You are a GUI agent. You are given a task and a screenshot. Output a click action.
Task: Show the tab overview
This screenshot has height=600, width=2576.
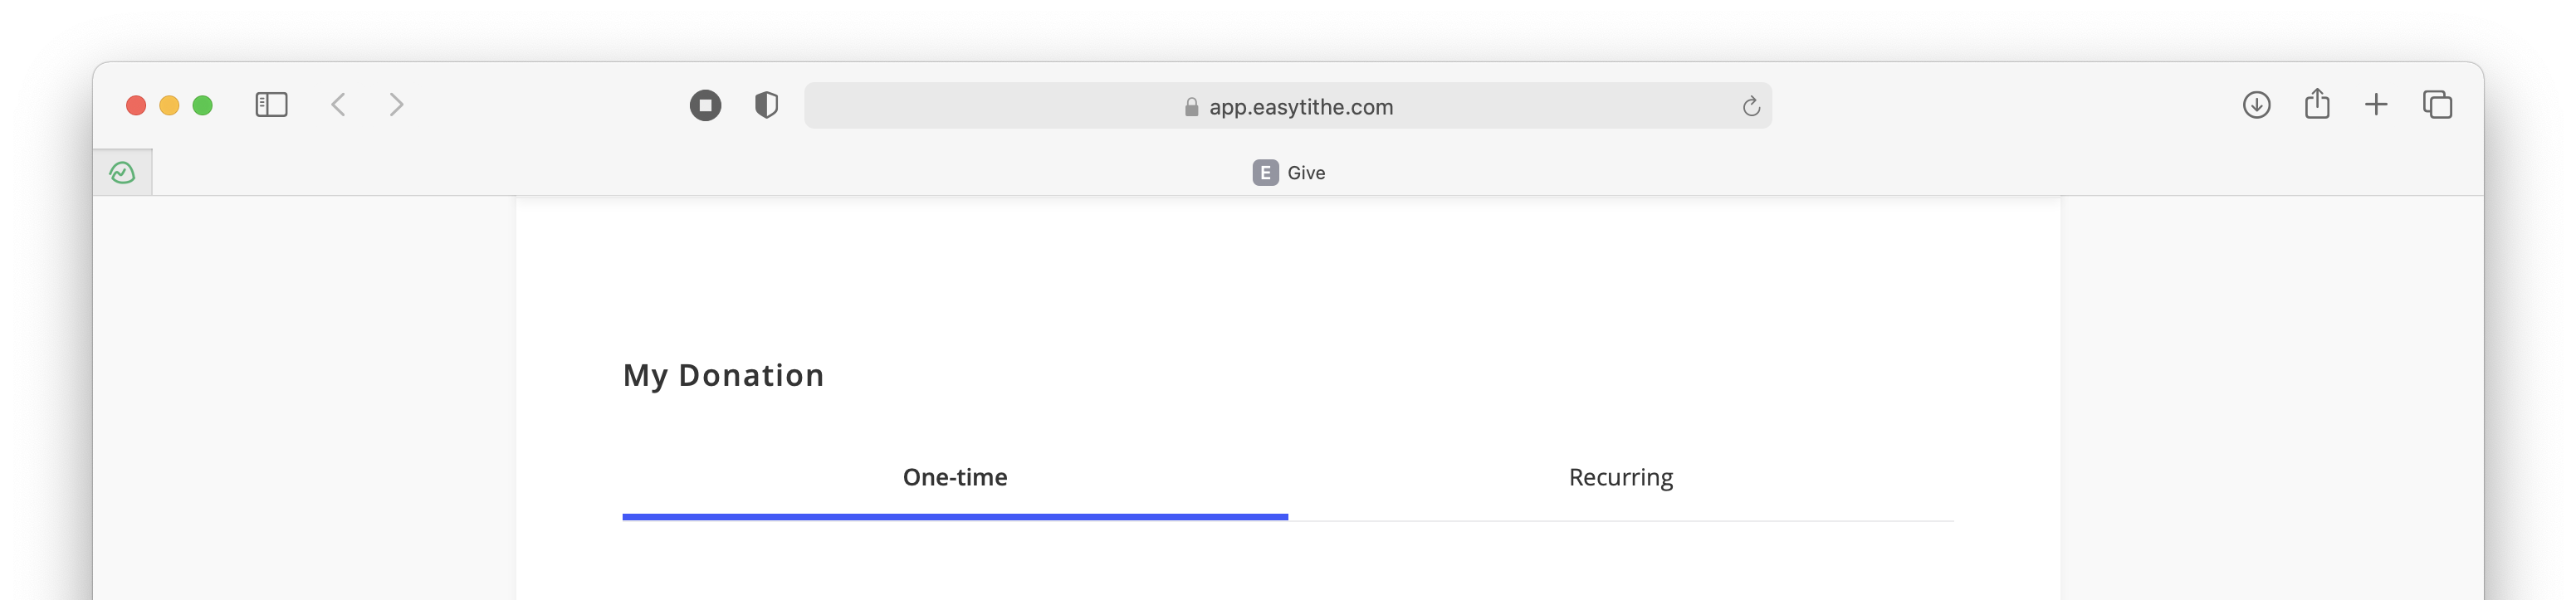tap(2437, 105)
